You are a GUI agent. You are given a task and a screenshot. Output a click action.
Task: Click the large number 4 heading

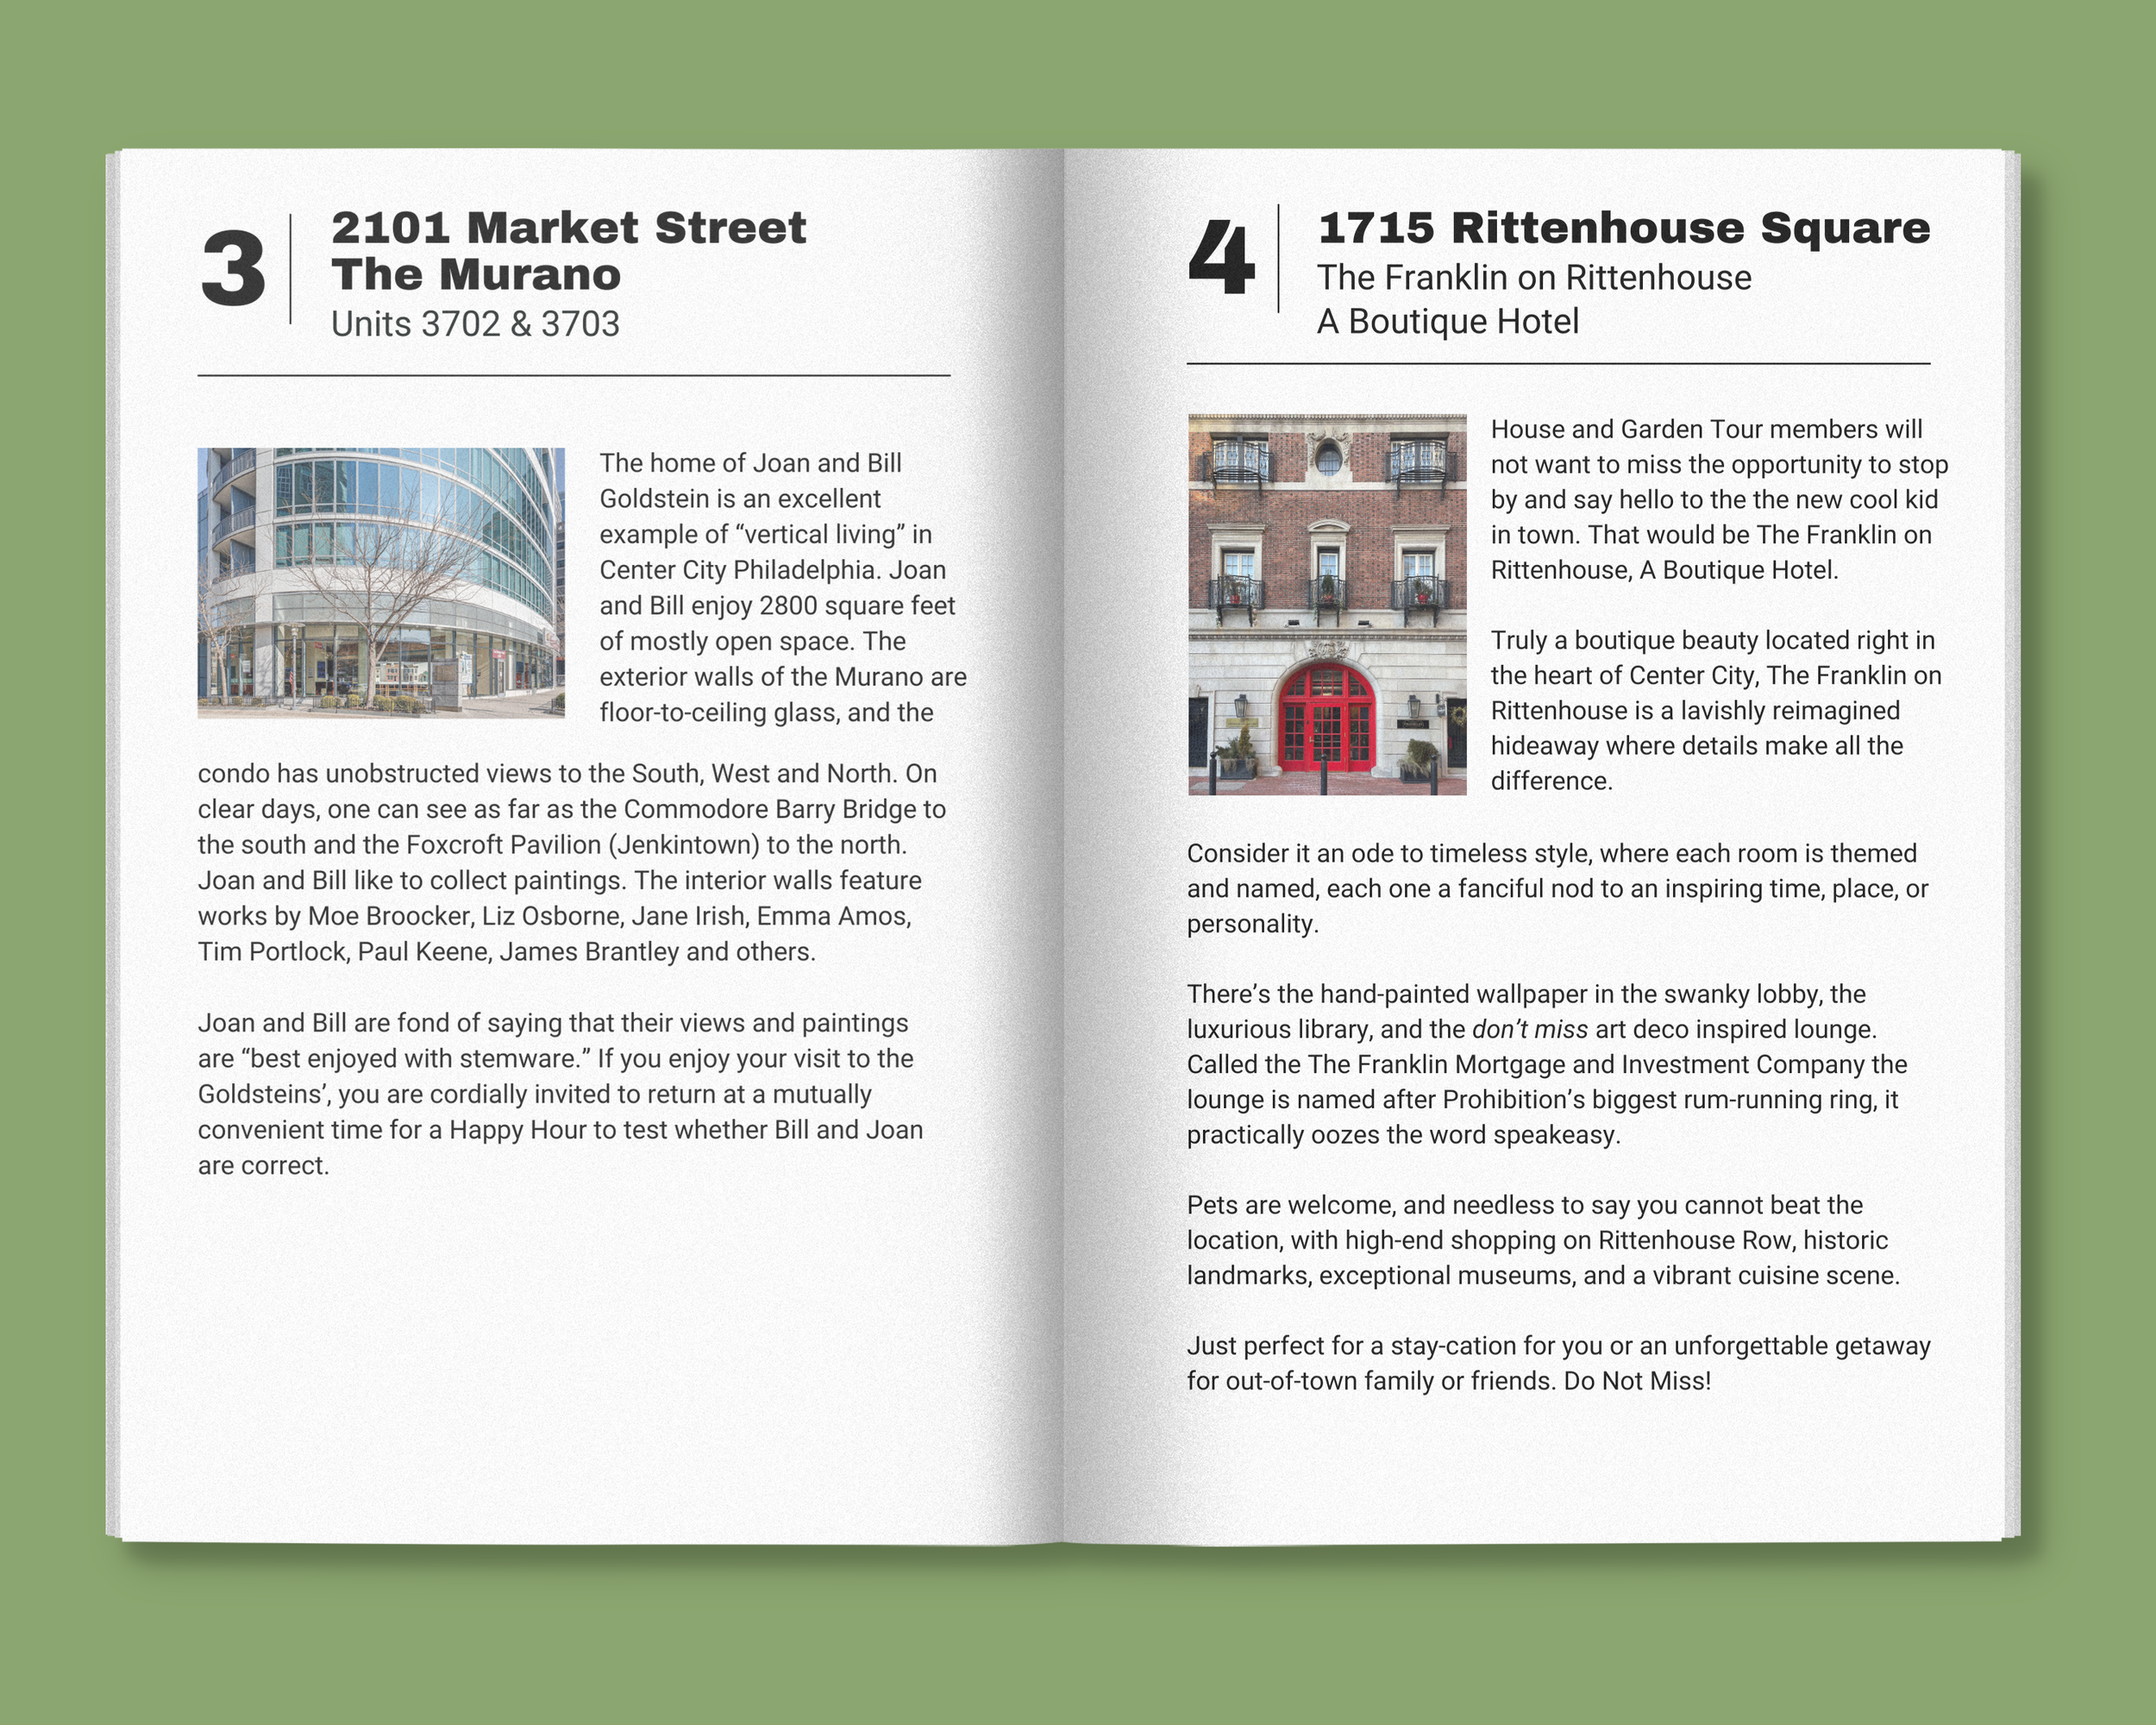tap(1220, 258)
